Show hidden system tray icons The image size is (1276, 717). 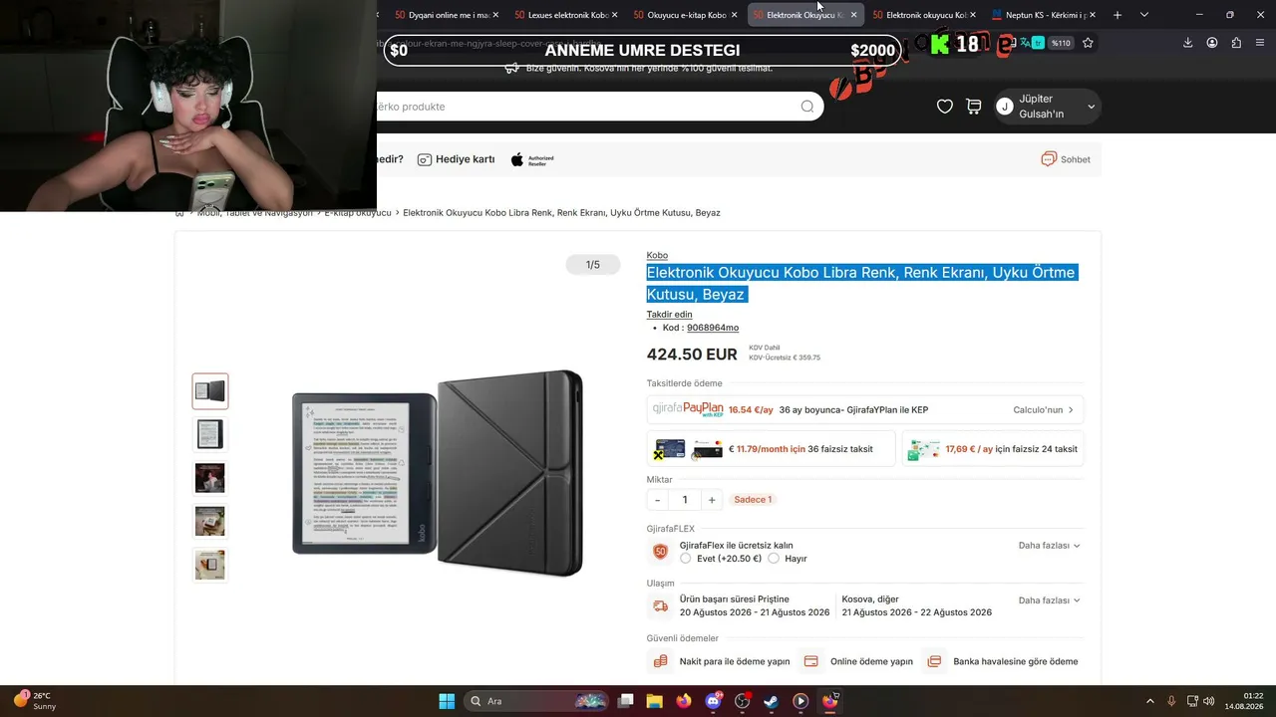(1149, 701)
